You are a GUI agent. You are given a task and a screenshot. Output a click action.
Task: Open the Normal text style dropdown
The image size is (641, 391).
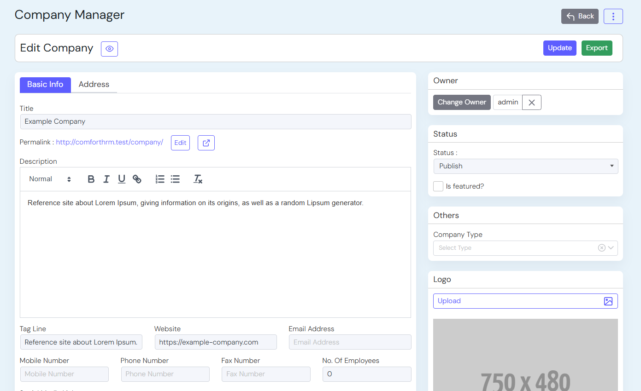(50, 179)
